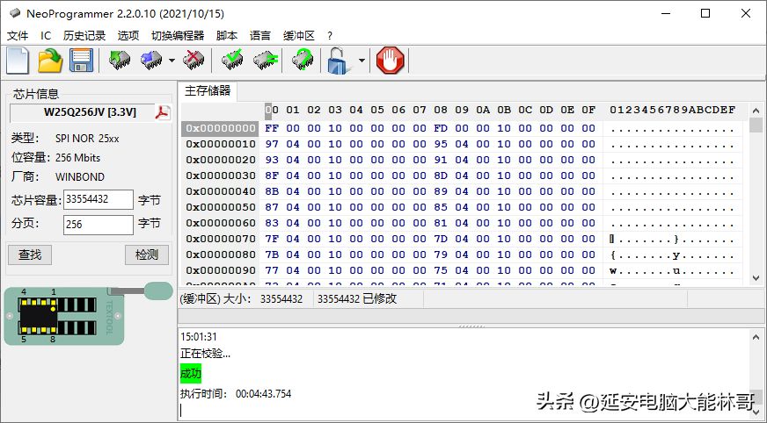Select the 主存储器 tab
This screenshot has width=767, height=423.
208,90
